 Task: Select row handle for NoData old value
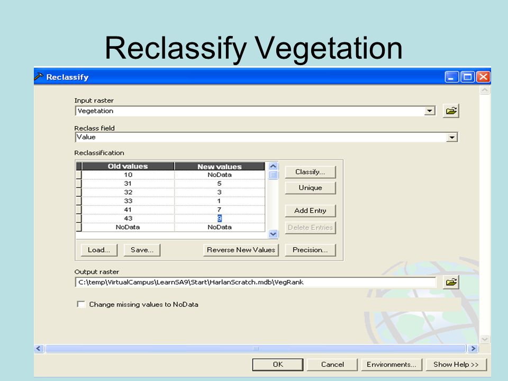79,228
